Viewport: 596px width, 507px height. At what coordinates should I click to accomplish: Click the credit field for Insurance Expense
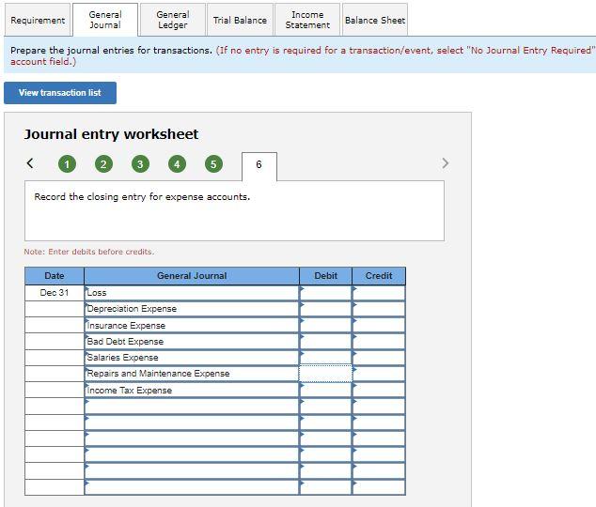(379, 325)
